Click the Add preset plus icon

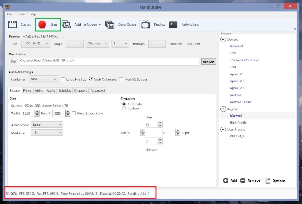pos(226,181)
